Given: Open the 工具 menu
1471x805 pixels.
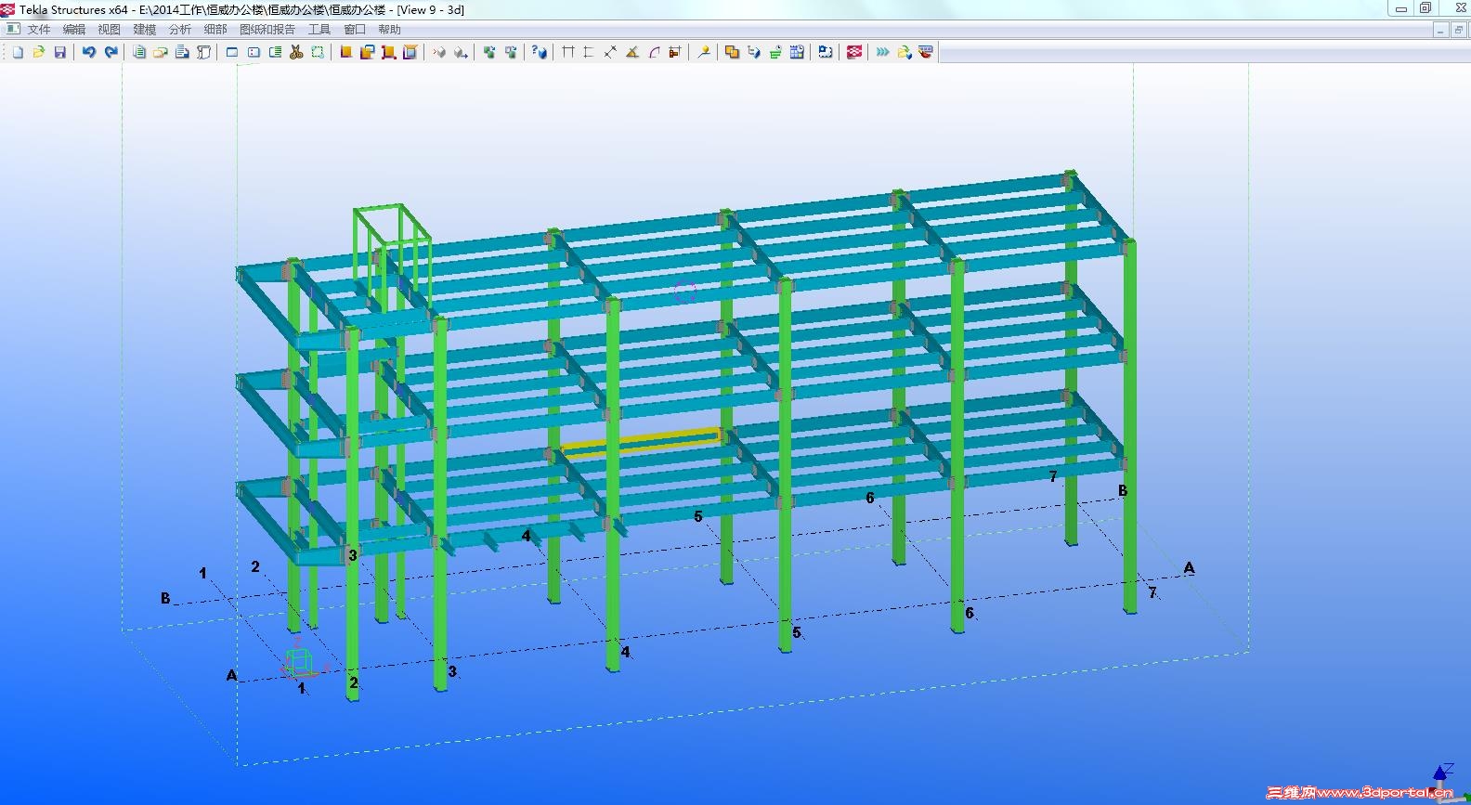Looking at the screenshot, I should [319, 30].
